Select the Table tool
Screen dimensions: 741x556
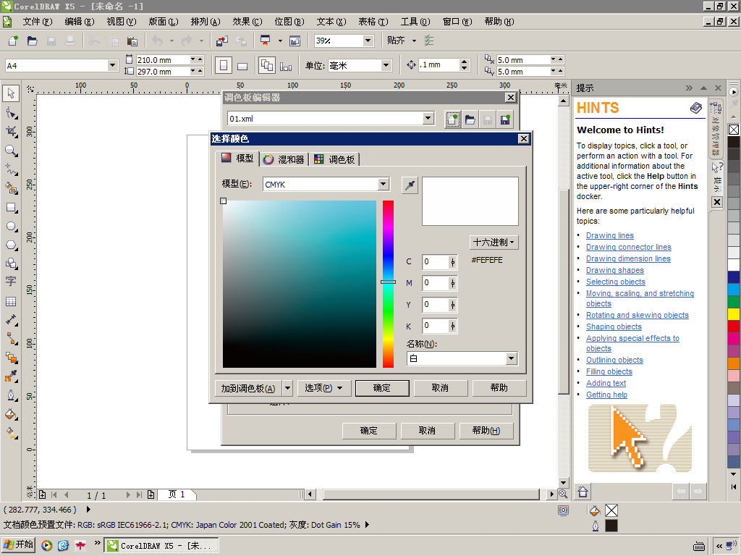[11, 301]
